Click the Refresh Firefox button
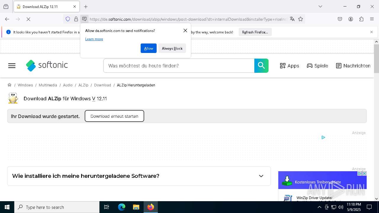Viewport: 379px width, 213px height. click(255, 32)
